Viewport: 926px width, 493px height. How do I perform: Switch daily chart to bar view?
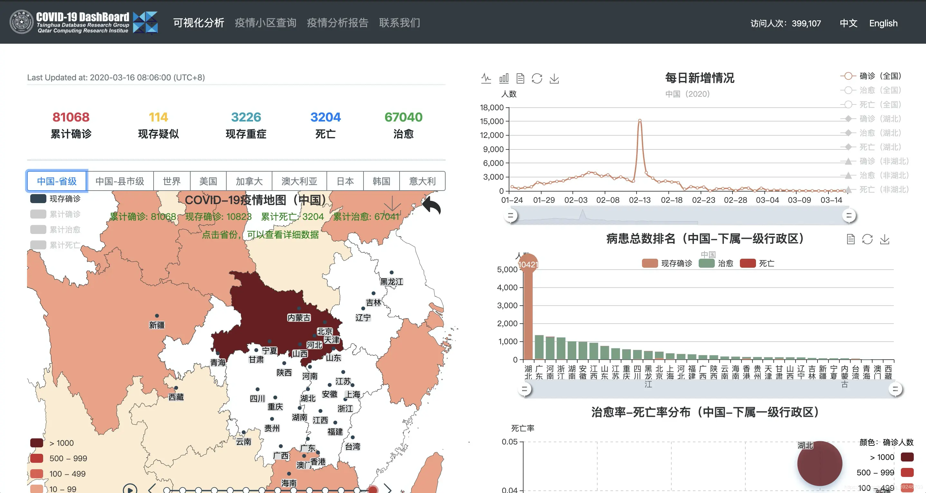pos(504,78)
